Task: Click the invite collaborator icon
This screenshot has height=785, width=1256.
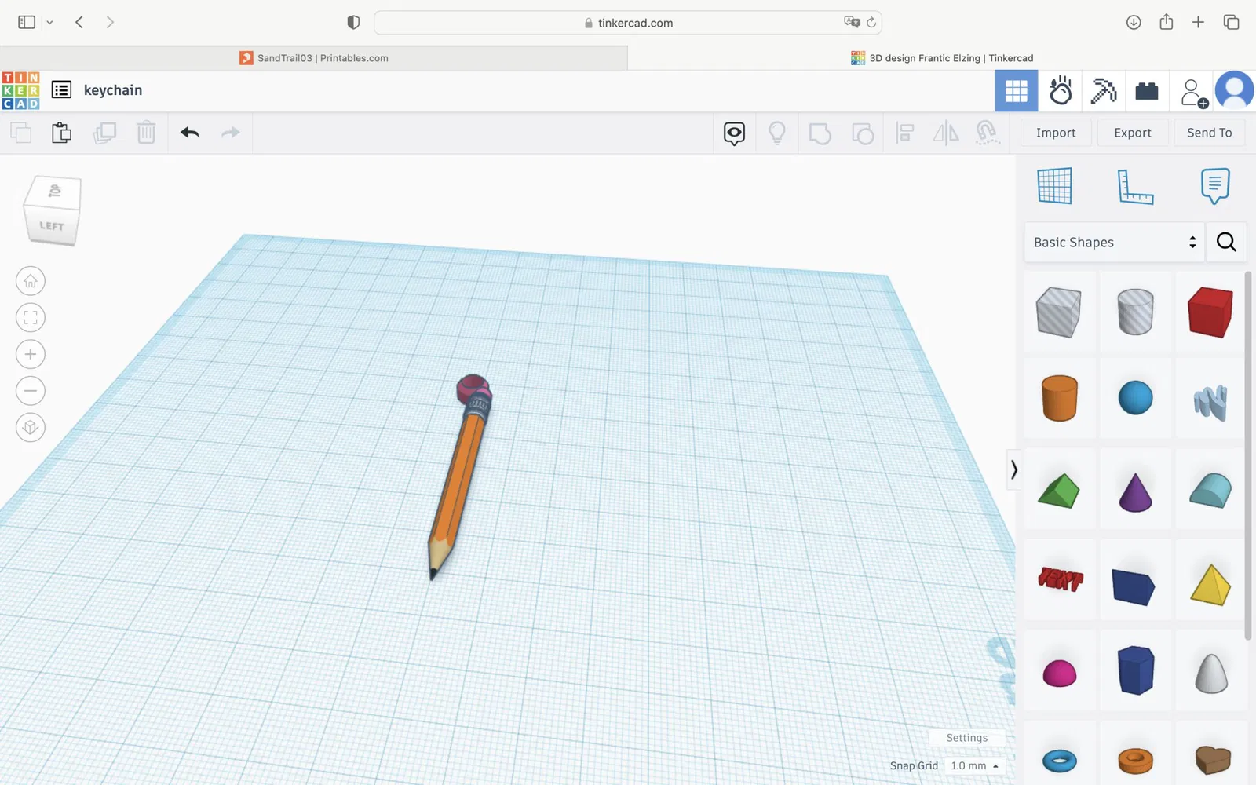Action: [1193, 93]
